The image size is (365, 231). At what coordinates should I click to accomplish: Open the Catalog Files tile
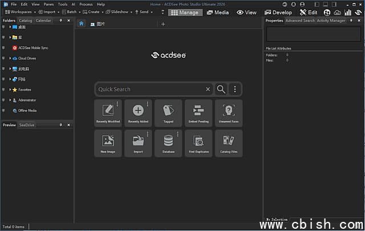229,143
